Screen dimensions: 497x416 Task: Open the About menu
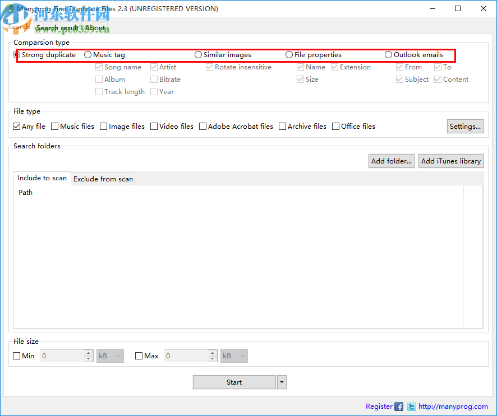95,27
